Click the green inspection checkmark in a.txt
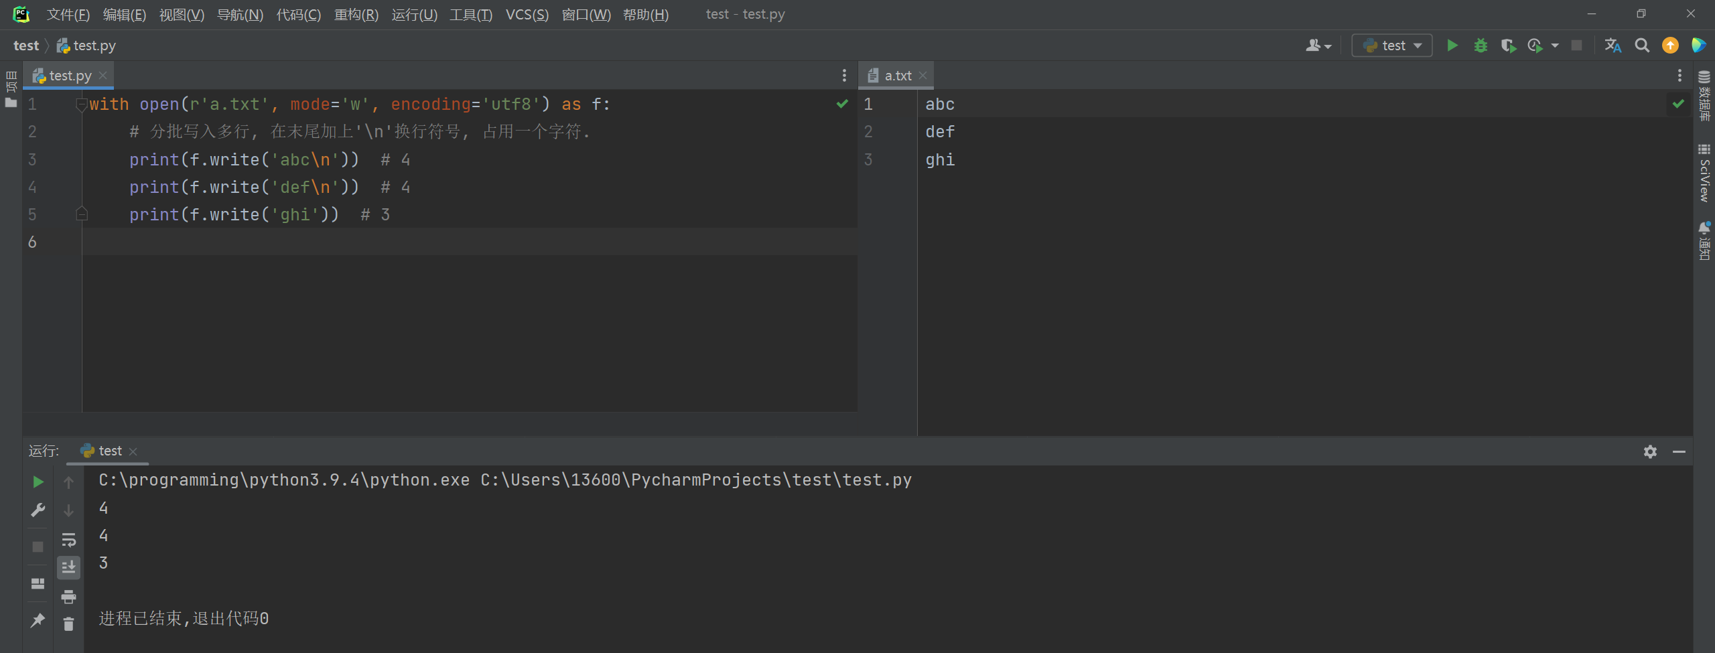1715x653 pixels. (x=1678, y=104)
